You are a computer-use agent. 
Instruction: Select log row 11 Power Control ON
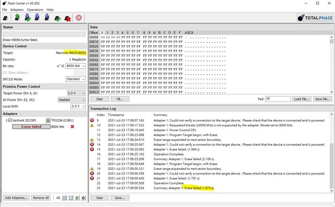pos(210,130)
